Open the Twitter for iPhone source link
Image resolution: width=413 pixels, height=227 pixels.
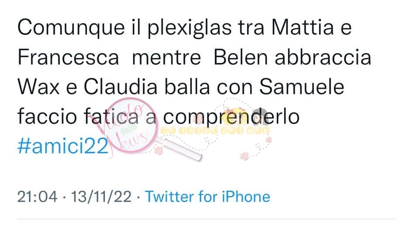(x=207, y=197)
